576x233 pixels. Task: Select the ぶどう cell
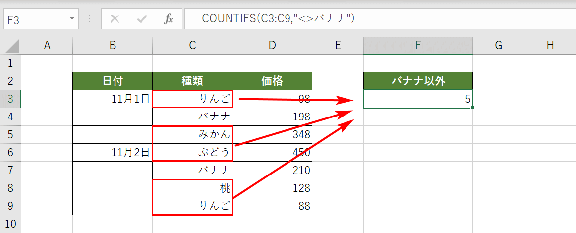[x=192, y=152]
